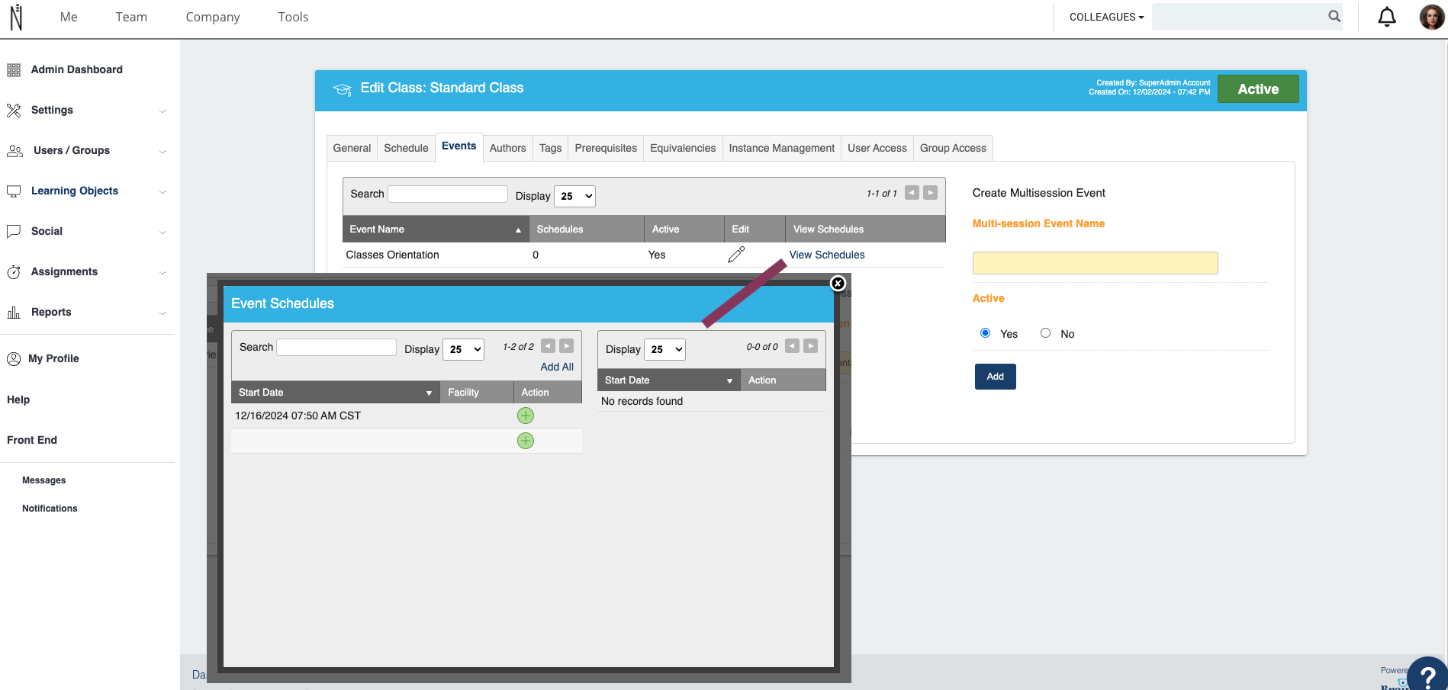Sort available schedules by Start Date
This screenshot has height=690, width=1448.
[x=336, y=392]
